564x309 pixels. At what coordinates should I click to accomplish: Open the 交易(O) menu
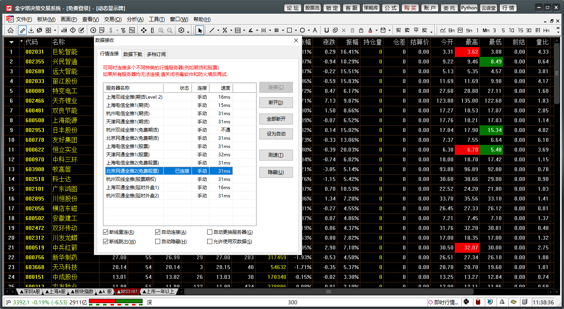coord(113,19)
